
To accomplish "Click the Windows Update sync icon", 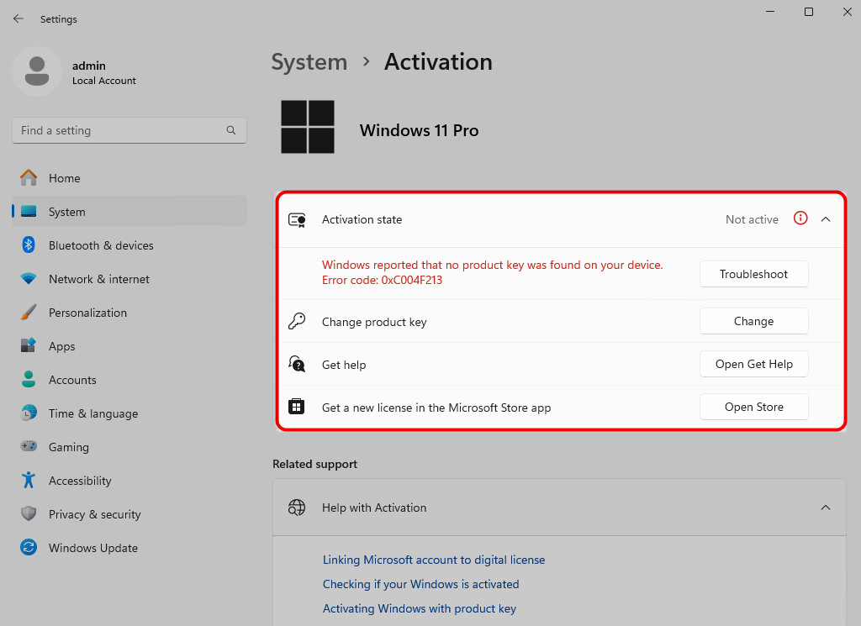I will (x=29, y=548).
